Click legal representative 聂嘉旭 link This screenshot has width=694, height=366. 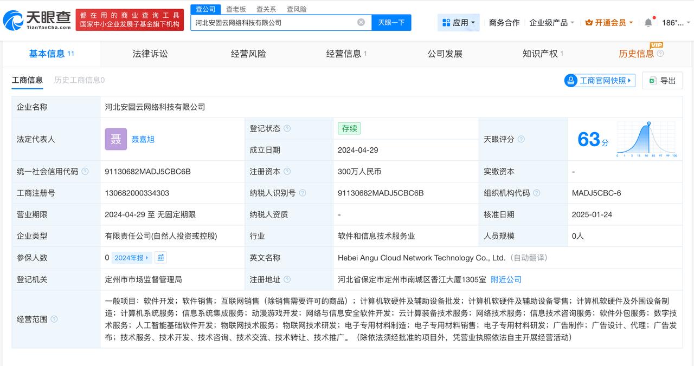pos(143,139)
